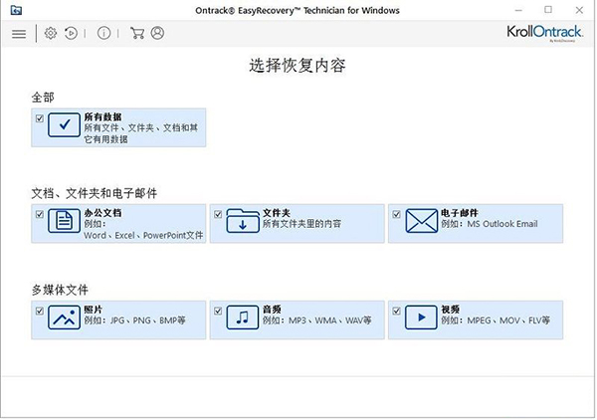Toggle the 视频 checkbox

tap(396, 312)
